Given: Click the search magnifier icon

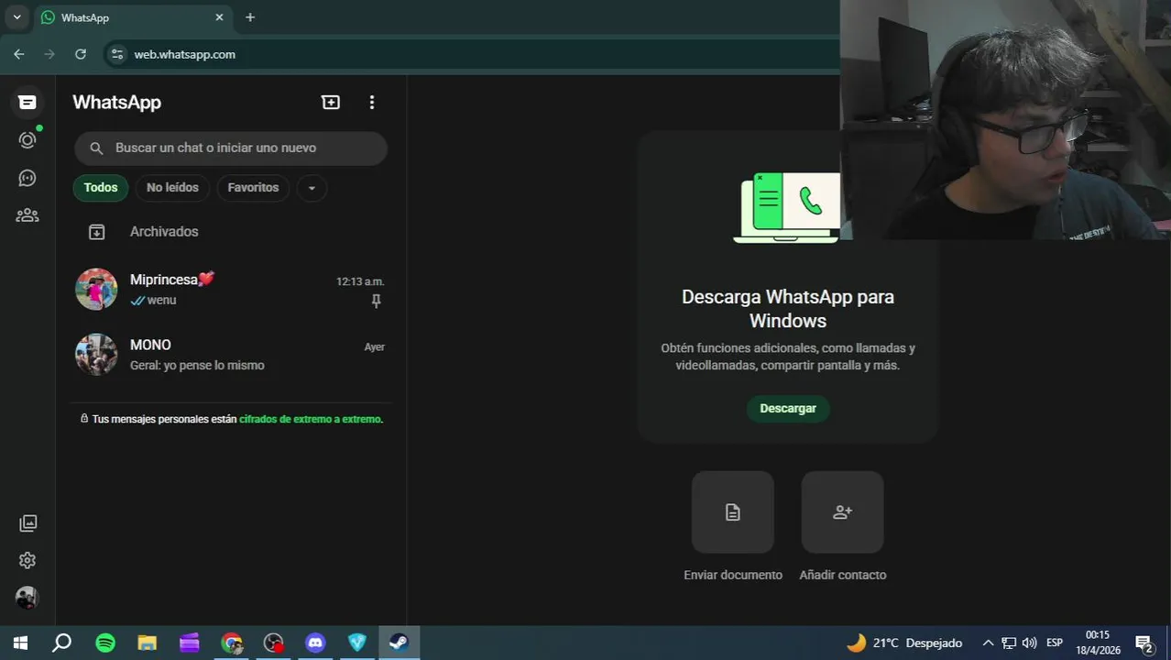Looking at the screenshot, I should click(96, 148).
